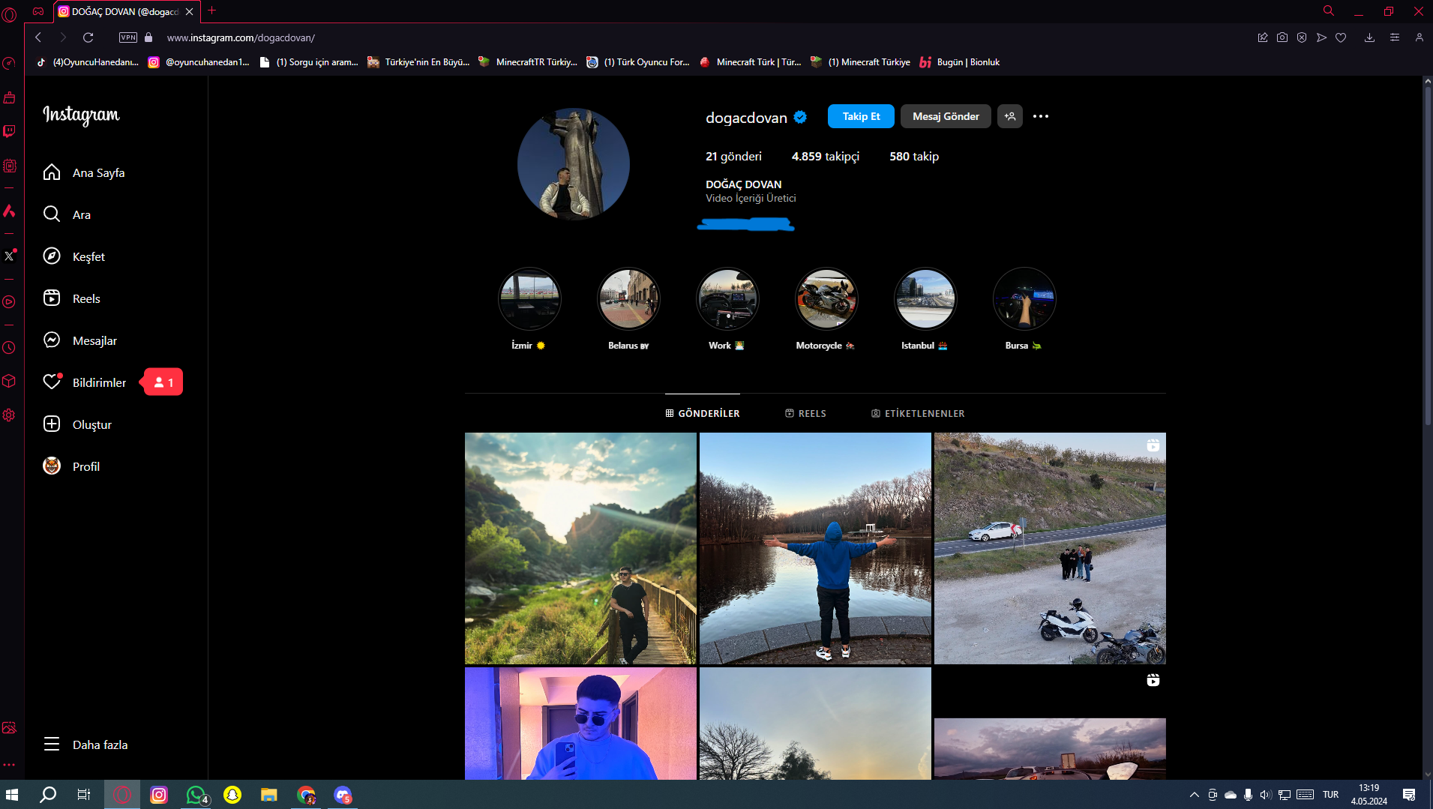Image resolution: width=1433 pixels, height=809 pixels.
Task: Click the Instagram logo
Action: coord(81,115)
